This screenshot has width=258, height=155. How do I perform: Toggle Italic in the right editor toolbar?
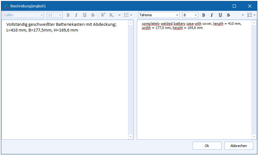coord(212,15)
